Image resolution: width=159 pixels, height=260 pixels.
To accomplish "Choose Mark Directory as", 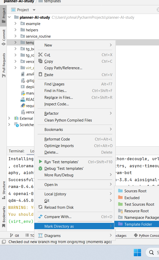I will tap(74, 226).
